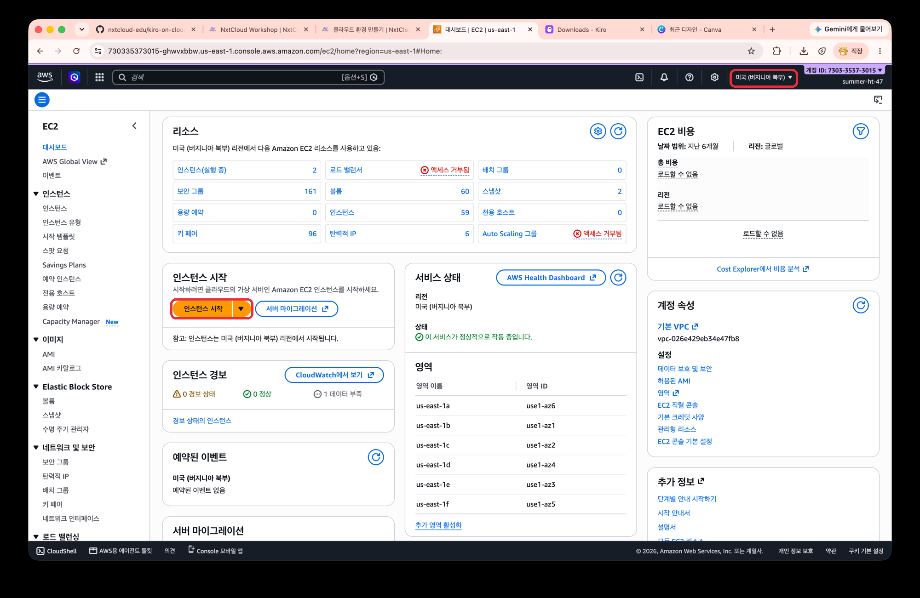Open the EC2 비용 filter icon

pos(861,131)
